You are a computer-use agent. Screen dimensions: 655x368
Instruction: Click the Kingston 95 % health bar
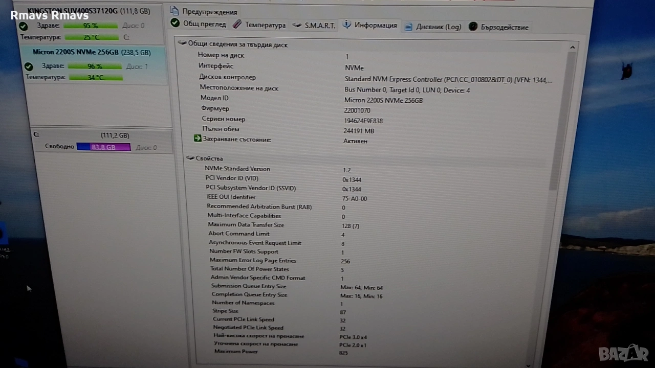click(x=91, y=26)
